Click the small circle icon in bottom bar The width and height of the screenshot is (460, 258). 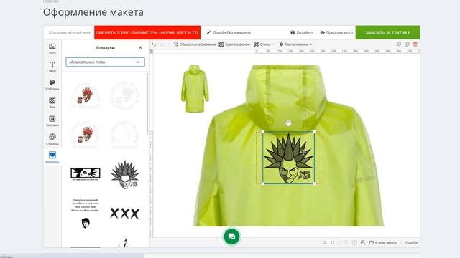point(324,242)
